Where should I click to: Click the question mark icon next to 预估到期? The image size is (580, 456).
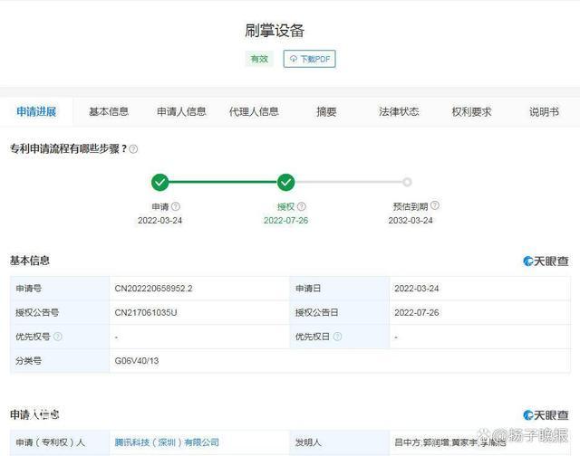435,205
